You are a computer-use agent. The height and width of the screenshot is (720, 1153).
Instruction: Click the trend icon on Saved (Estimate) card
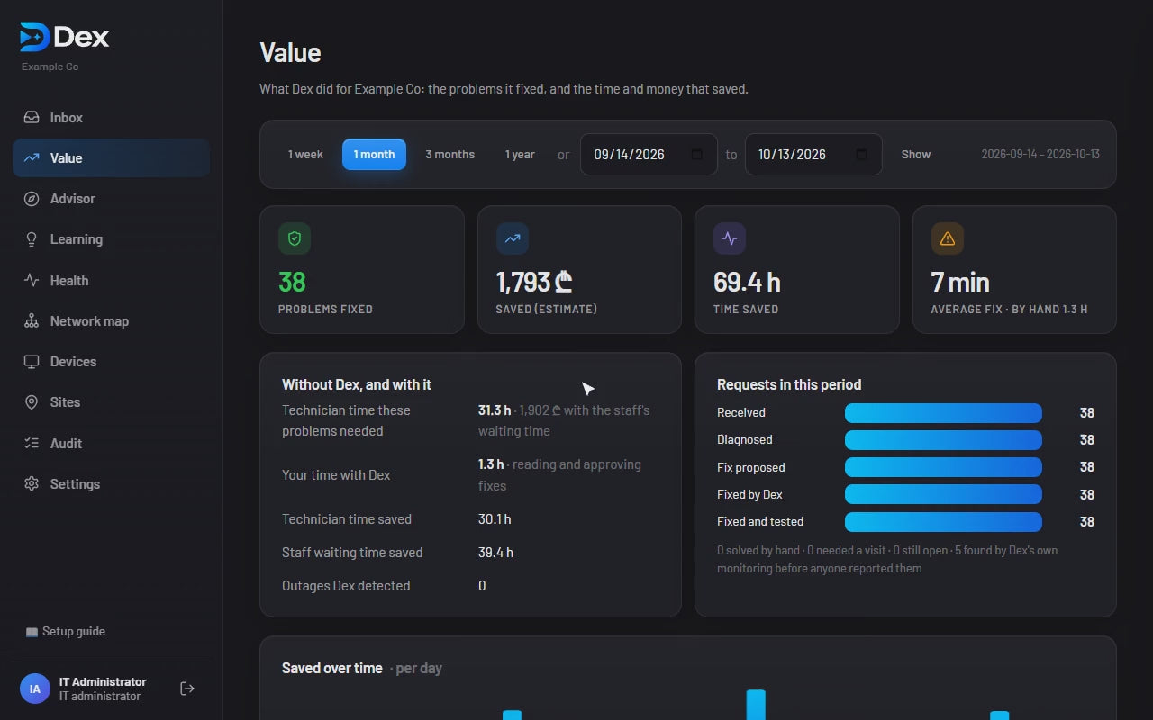pyautogui.click(x=513, y=238)
